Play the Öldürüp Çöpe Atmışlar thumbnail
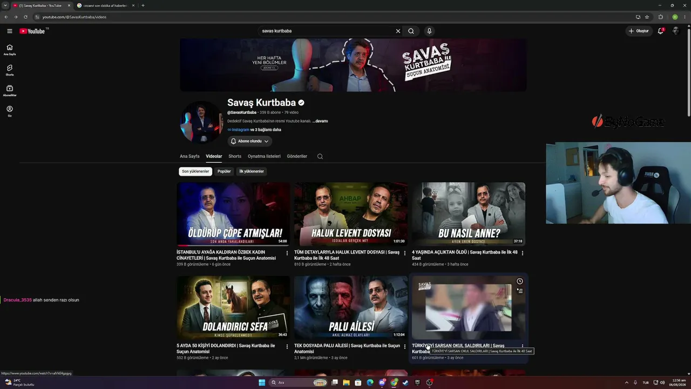 click(233, 214)
